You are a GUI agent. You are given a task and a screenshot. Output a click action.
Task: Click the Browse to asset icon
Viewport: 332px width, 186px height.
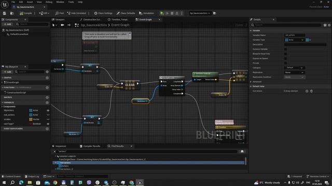pos(12,13)
